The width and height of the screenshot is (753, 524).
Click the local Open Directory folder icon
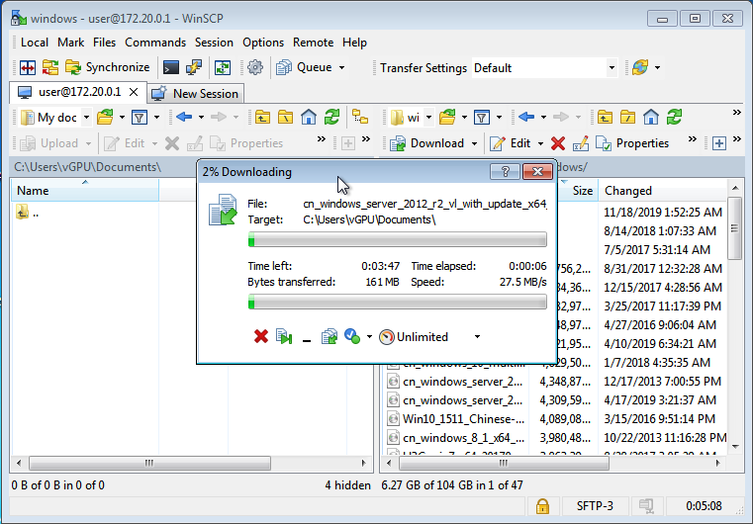pyautogui.click(x=105, y=118)
